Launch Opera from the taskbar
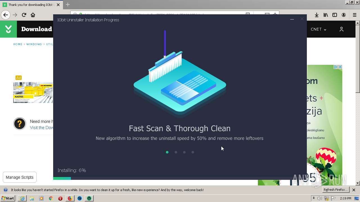This screenshot has width=360, height=202. pyautogui.click(x=60, y=198)
